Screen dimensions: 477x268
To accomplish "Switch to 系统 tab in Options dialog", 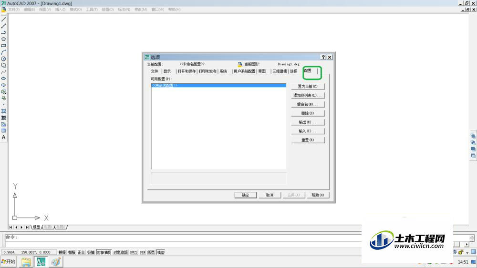I will (x=223, y=71).
